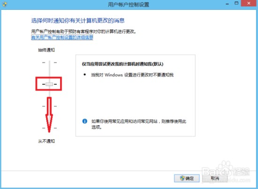Click the bullet text about Windows 设置 changes

tap(132, 75)
